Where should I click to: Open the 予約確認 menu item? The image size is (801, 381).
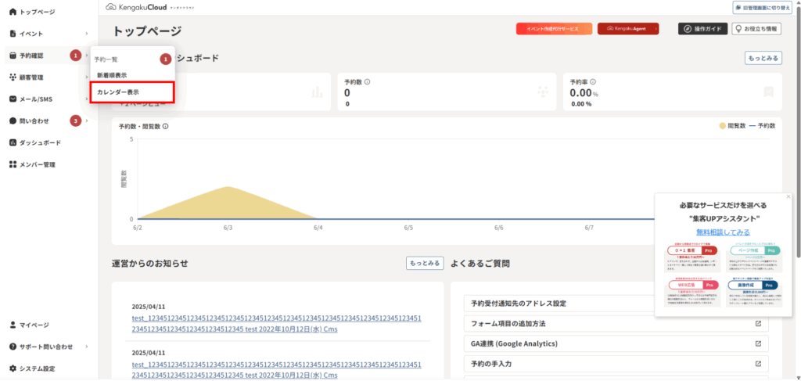click(x=31, y=56)
